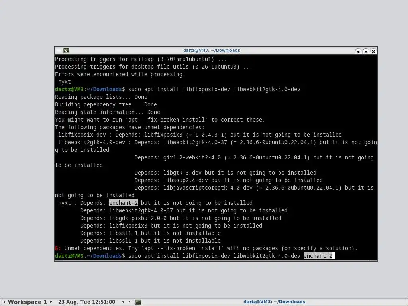408x306 pixels.
Task: Click the clock showing 23 Aug, Tue 12:51:00
Action: point(86,302)
